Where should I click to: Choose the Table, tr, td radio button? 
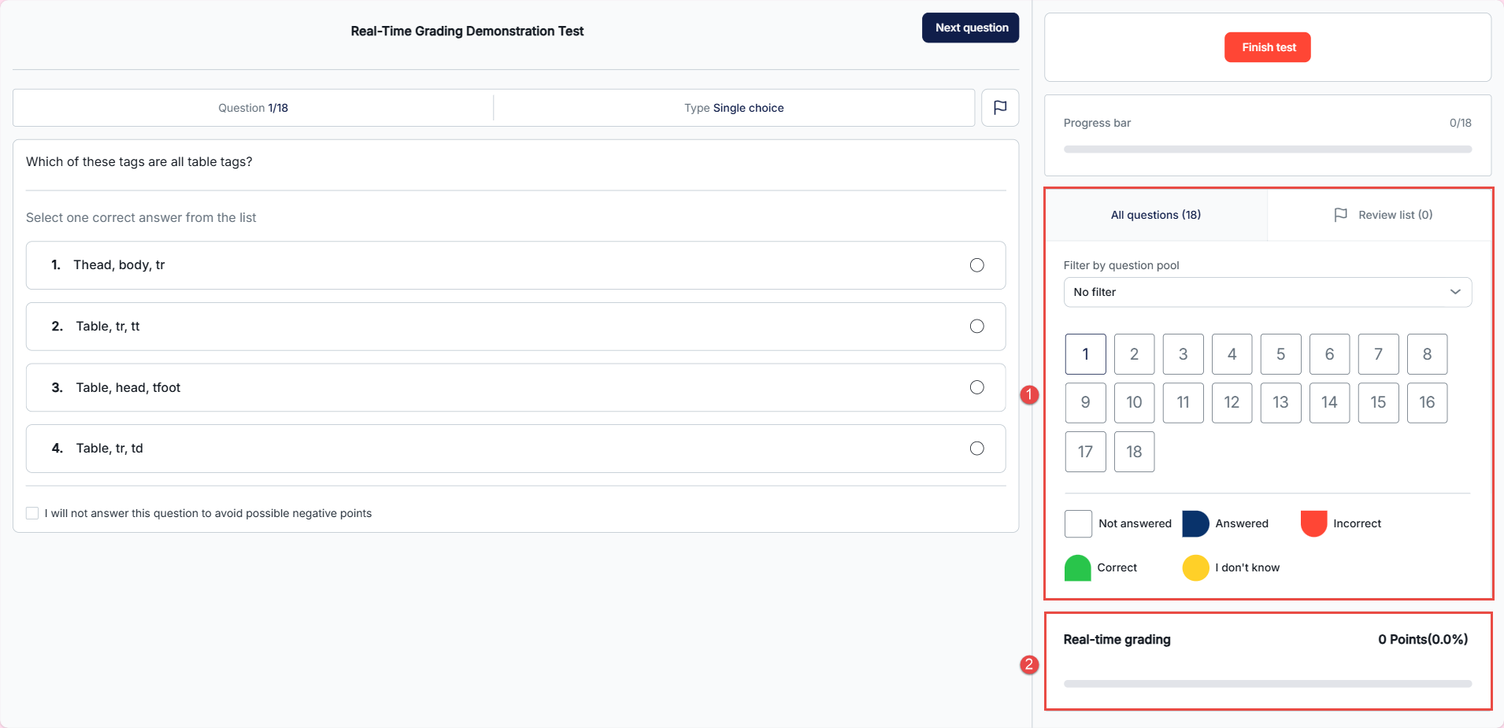click(976, 449)
